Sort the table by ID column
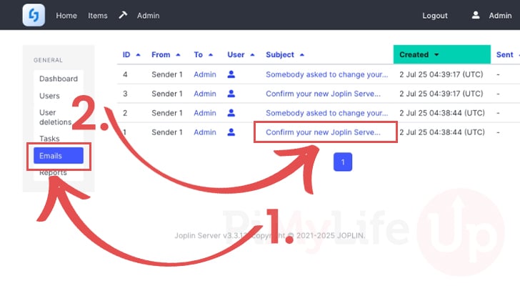The width and height of the screenshot is (520, 286). click(x=131, y=55)
